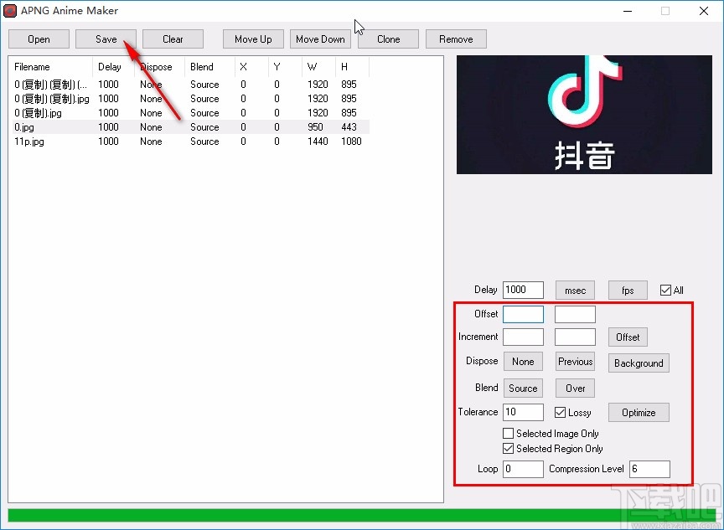724x530 pixels.
Task: Switch delay units to fps
Action: pyautogui.click(x=628, y=290)
